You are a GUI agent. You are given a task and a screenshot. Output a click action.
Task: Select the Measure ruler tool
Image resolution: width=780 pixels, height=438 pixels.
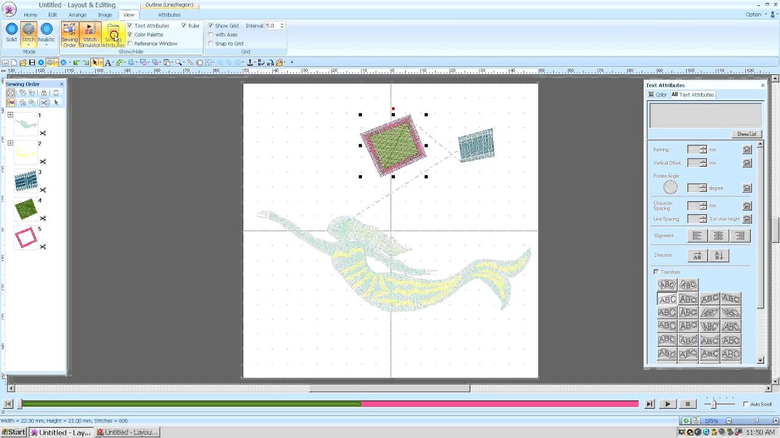click(x=190, y=62)
